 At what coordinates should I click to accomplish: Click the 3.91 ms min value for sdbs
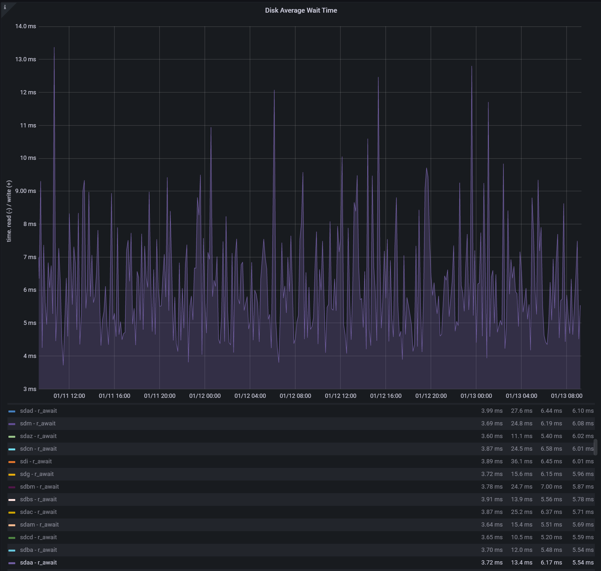492,499
